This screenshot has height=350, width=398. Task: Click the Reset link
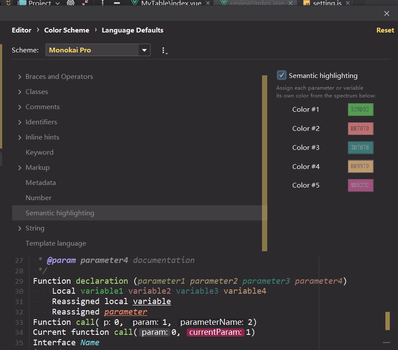click(385, 30)
